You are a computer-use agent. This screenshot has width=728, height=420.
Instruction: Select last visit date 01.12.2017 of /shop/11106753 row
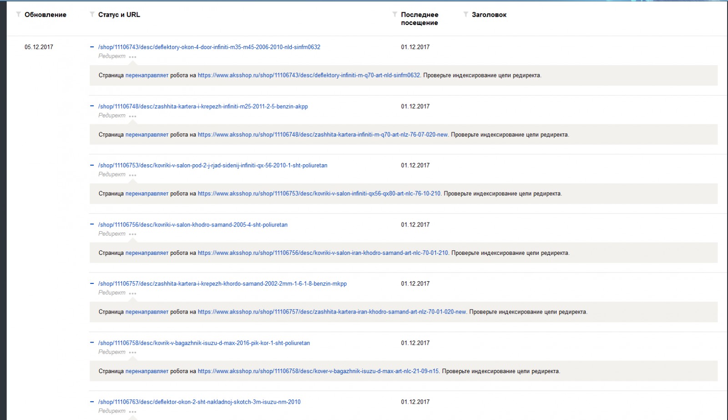tap(415, 165)
